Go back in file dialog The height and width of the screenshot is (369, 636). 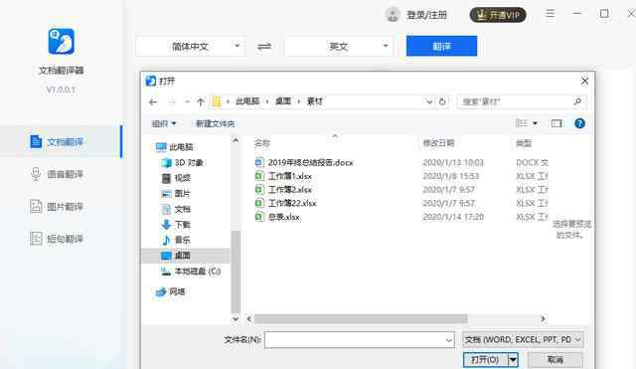(153, 101)
